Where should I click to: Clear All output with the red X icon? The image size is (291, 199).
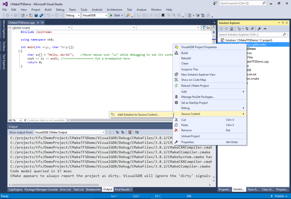click(x=130, y=132)
